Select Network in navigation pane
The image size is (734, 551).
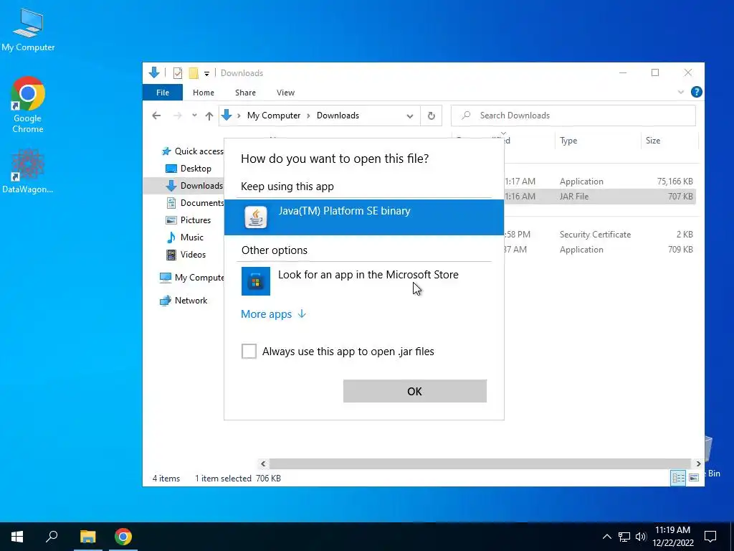[x=183, y=301]
